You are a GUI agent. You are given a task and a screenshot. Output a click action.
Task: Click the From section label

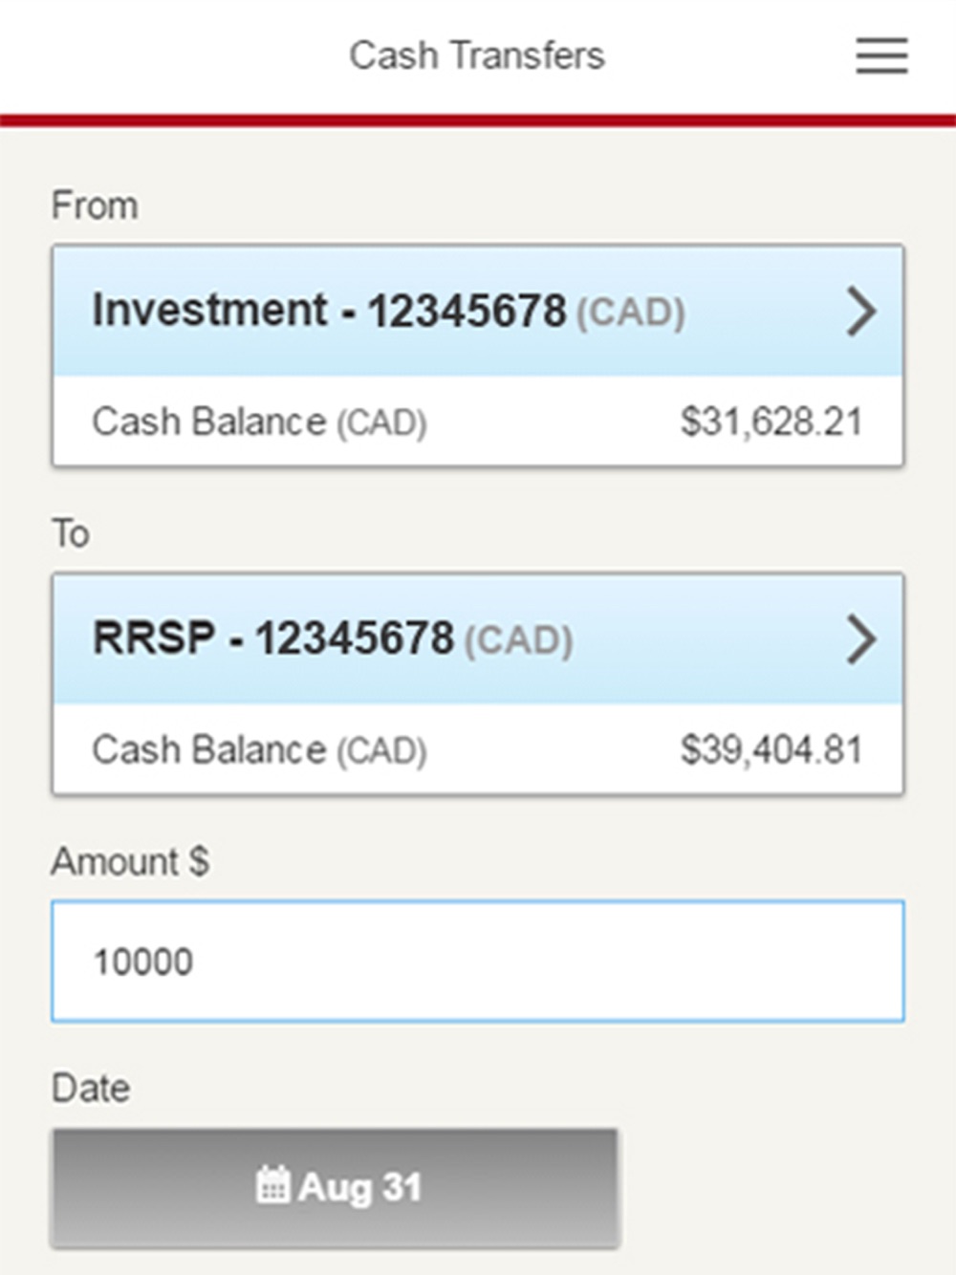click(x=95, y=205)
